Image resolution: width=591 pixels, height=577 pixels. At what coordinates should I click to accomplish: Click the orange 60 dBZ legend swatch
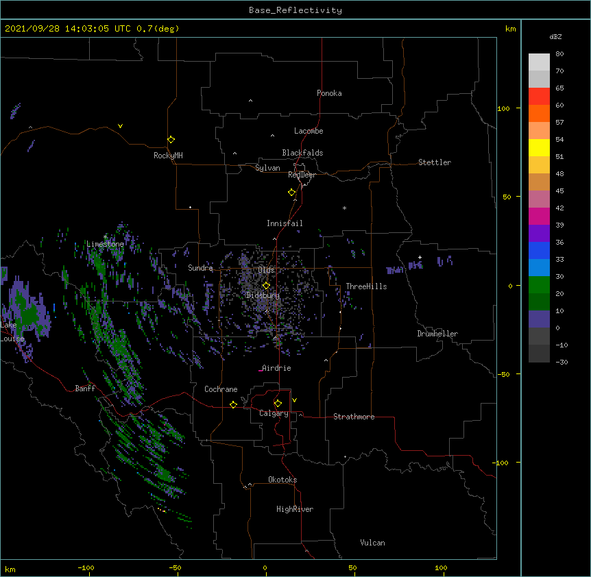[539, 113]
